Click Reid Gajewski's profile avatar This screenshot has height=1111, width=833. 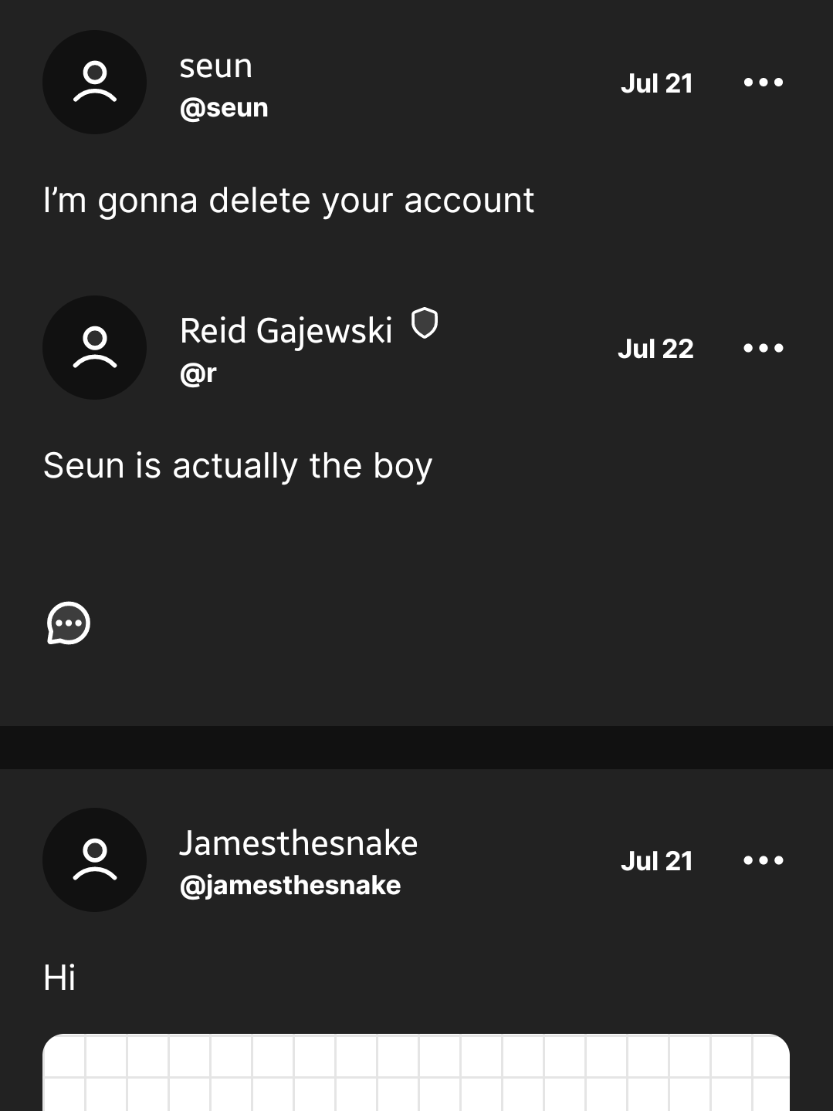pos(94,347)
